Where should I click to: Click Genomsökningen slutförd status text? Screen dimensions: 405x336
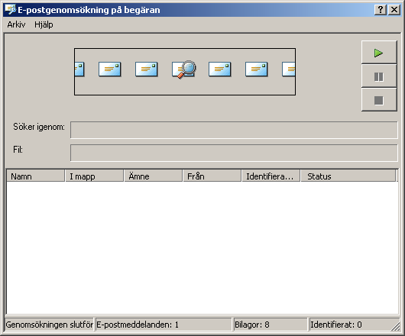[50, 325]
